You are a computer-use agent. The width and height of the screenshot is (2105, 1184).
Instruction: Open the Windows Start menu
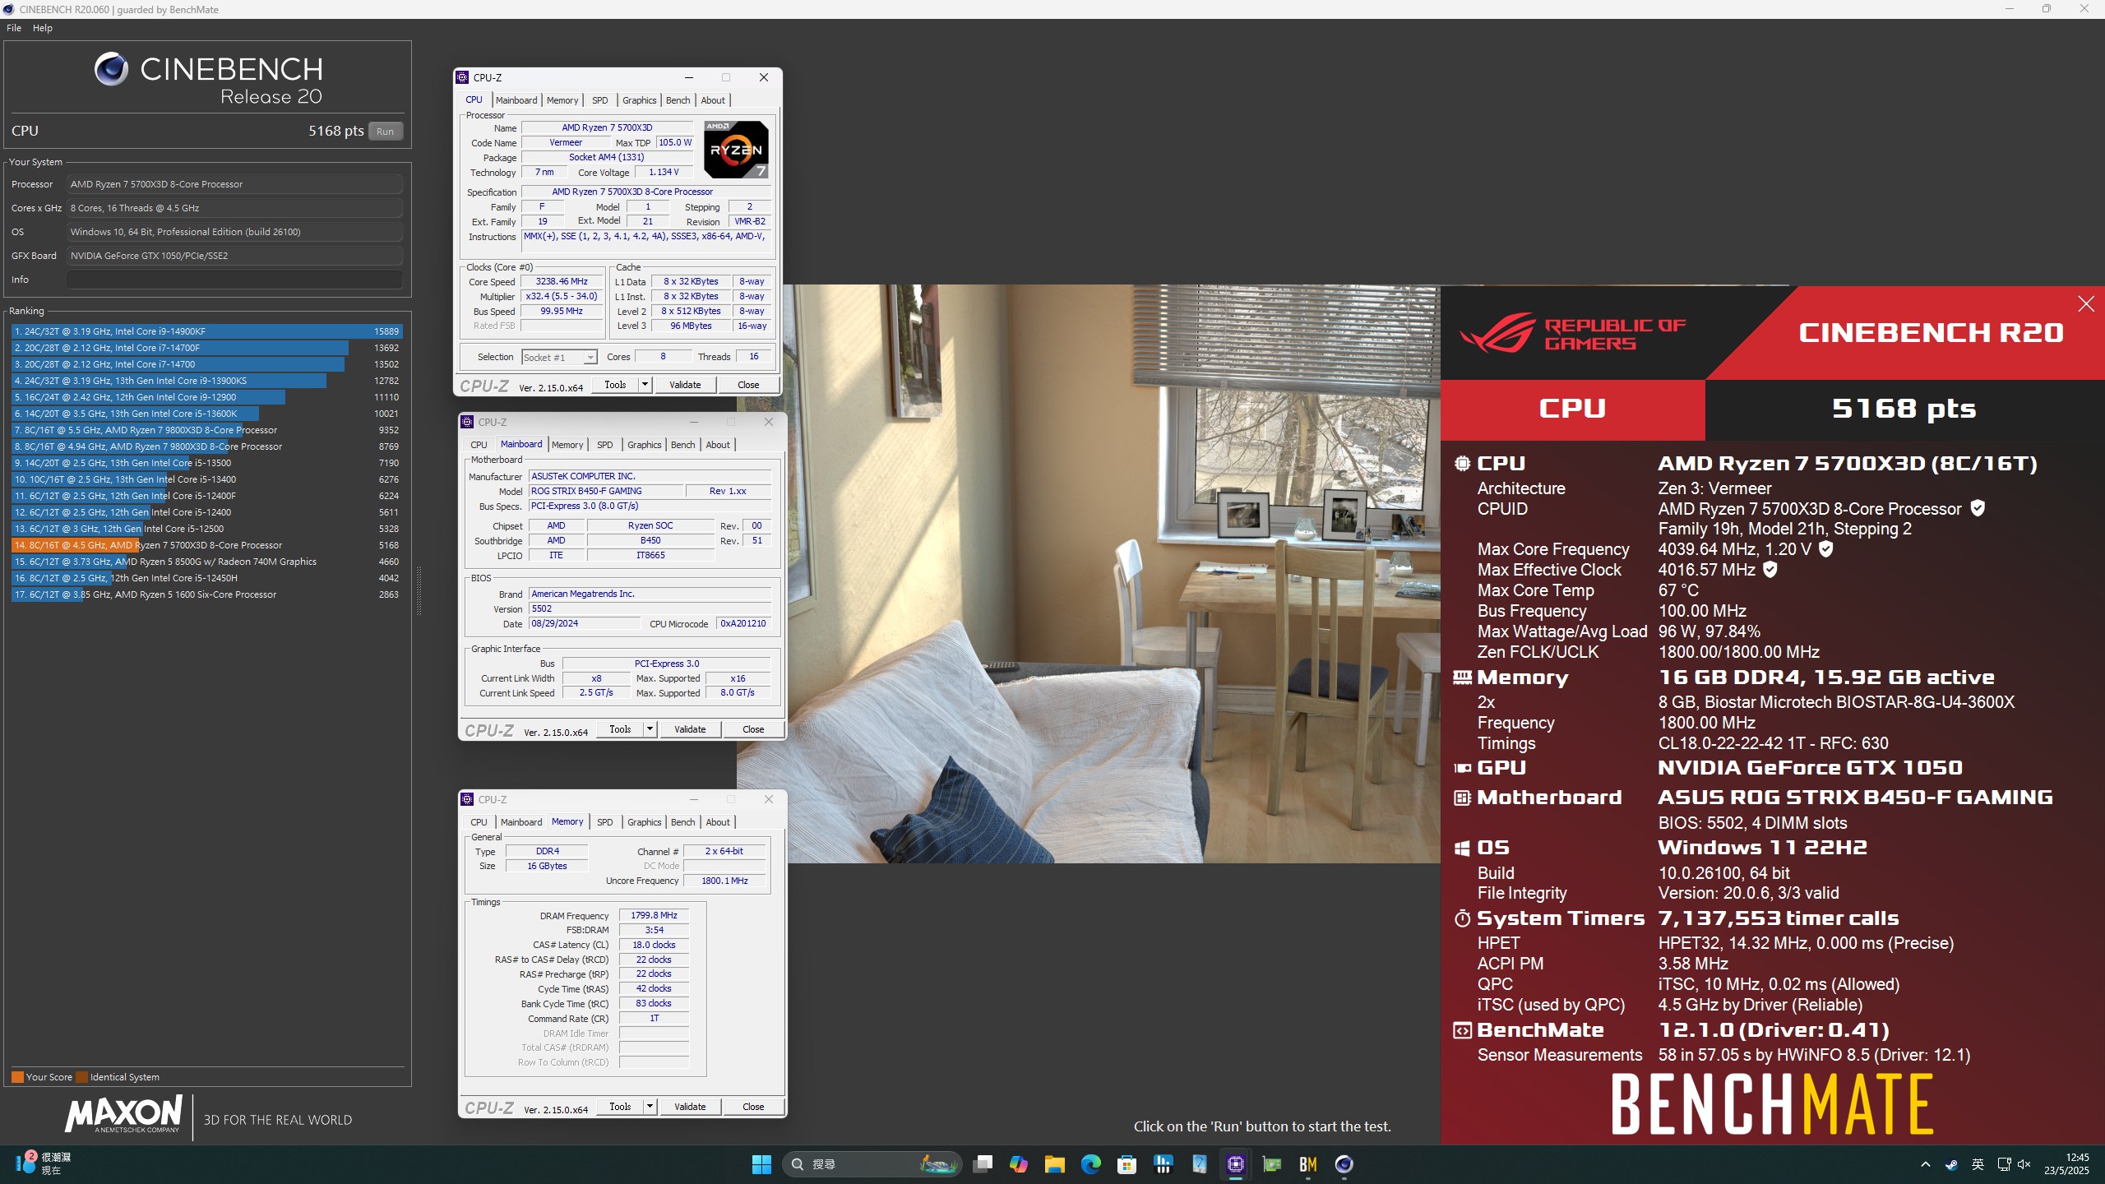(761, 1164)
